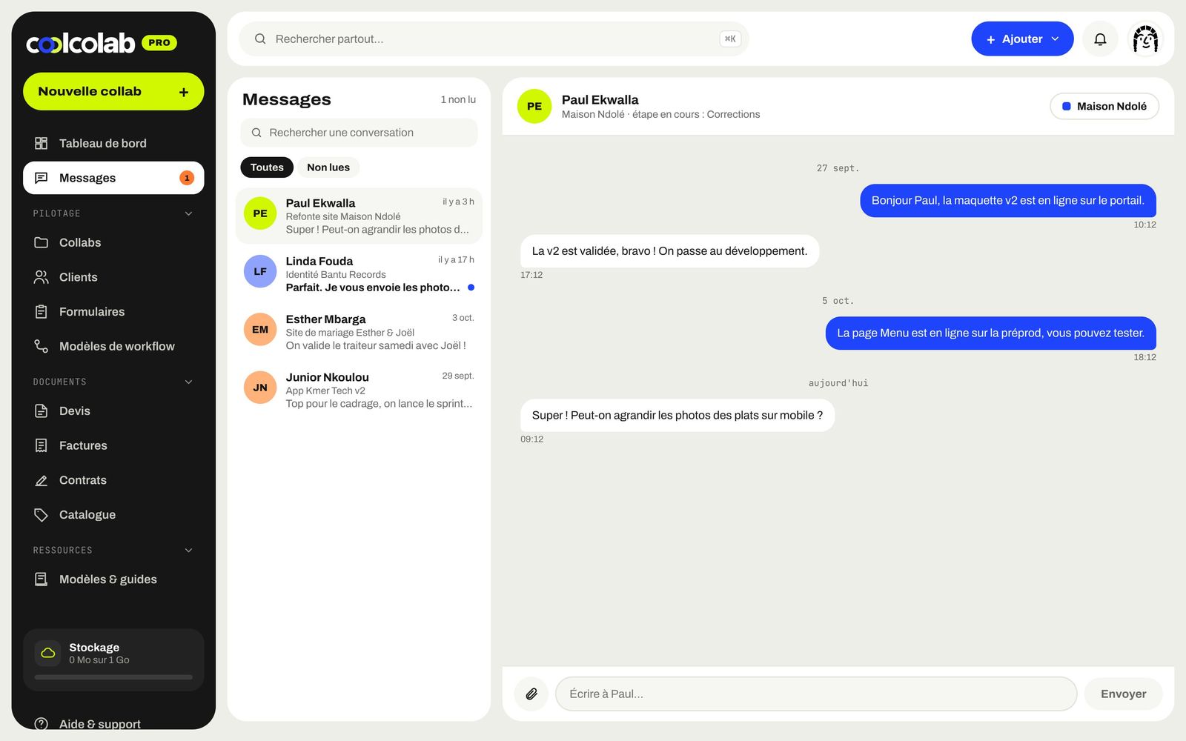Screen dimensions: 1186x741
Task: Go to Clients page
Action: point(113,277)
